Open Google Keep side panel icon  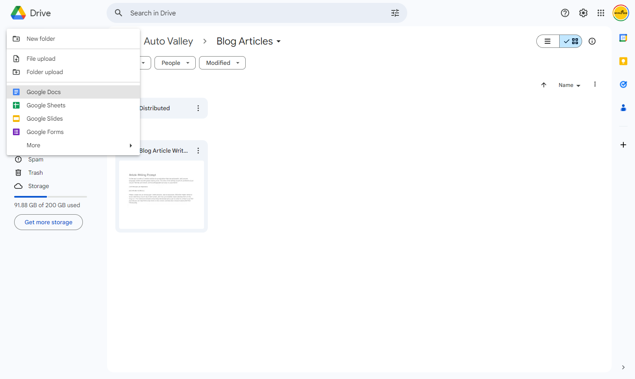pos(623,61)
